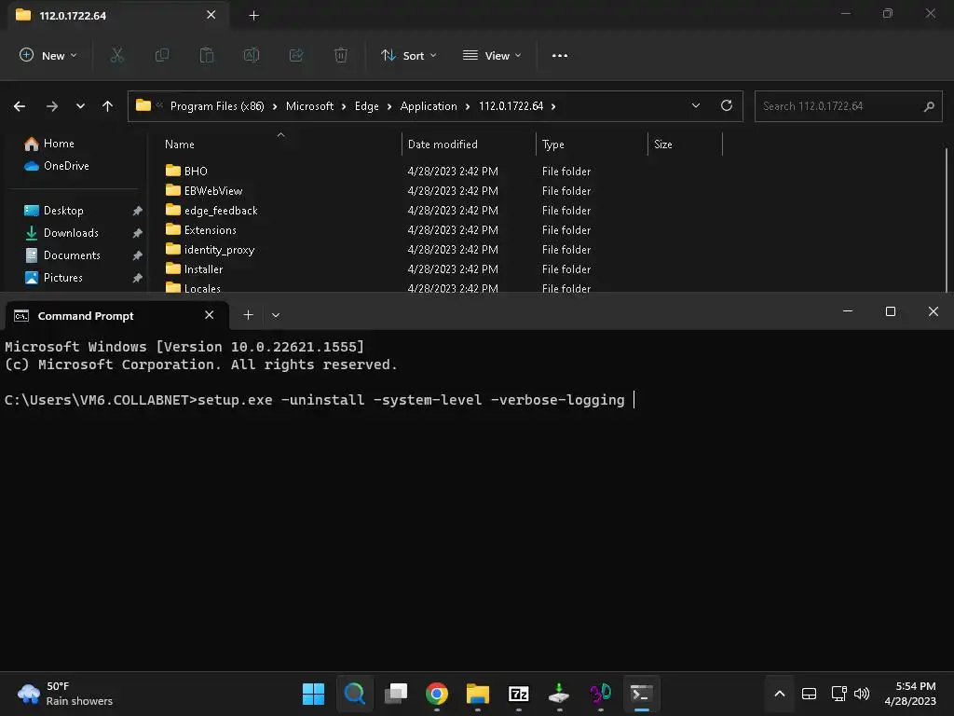Close the 112.0.1722.64 Explorer tab
The image size is (954, 716).
click(211, 15)
